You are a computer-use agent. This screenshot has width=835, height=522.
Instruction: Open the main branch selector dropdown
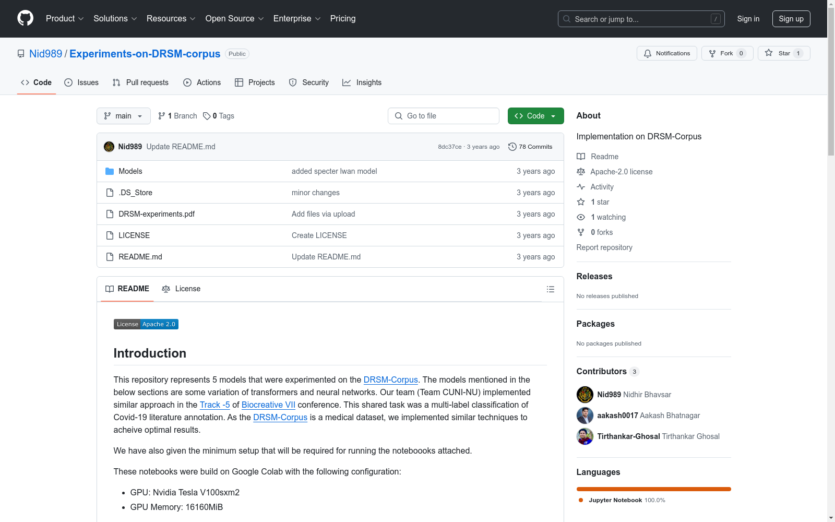point(124,116)
